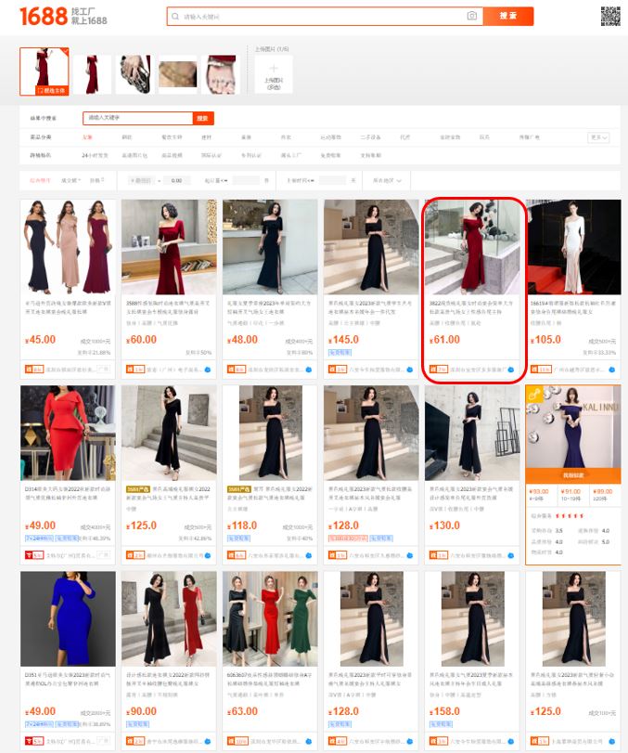The width and height of the screenshot is (628, 753).
Task: Open the three off-shoulder dresses ¥45.00 product
Action: 68,247
